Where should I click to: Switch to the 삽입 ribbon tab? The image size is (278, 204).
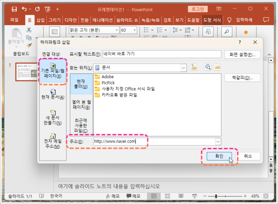click(x=41, y=20)
